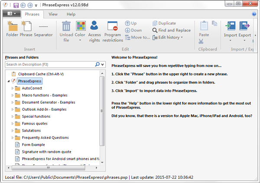Click the PhraseExpress app icon in title bar
The height and width of the screenshot is (183, 260).
tap(5, 5)
